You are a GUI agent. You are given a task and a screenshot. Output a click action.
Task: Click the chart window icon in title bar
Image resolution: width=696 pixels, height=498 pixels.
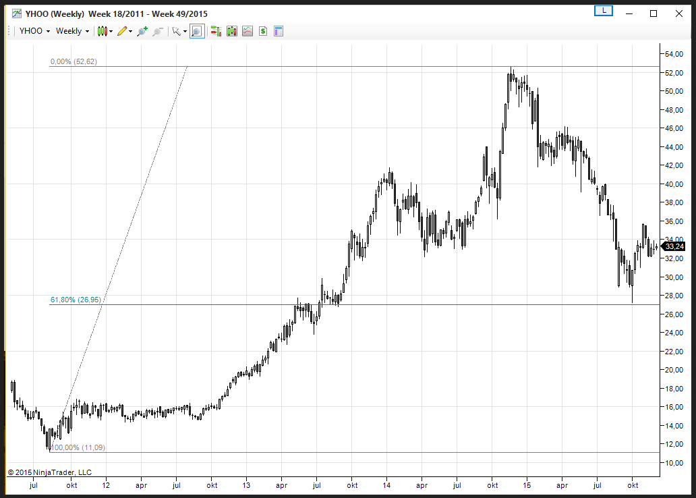[x=16, y=13]
